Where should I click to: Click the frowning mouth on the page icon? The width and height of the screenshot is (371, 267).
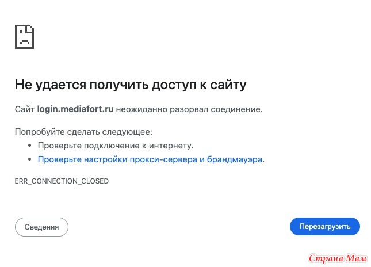pyautogui.click(x=25, y=42)
